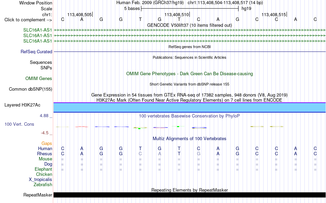
Task: Select the Elephant alignment row label
Action: point(43,169)
